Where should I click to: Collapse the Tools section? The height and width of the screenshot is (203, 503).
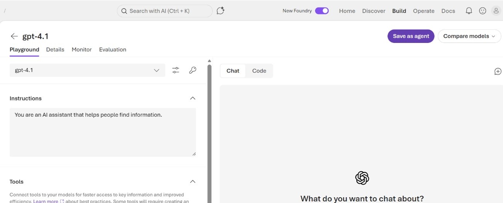click(193, 182)
